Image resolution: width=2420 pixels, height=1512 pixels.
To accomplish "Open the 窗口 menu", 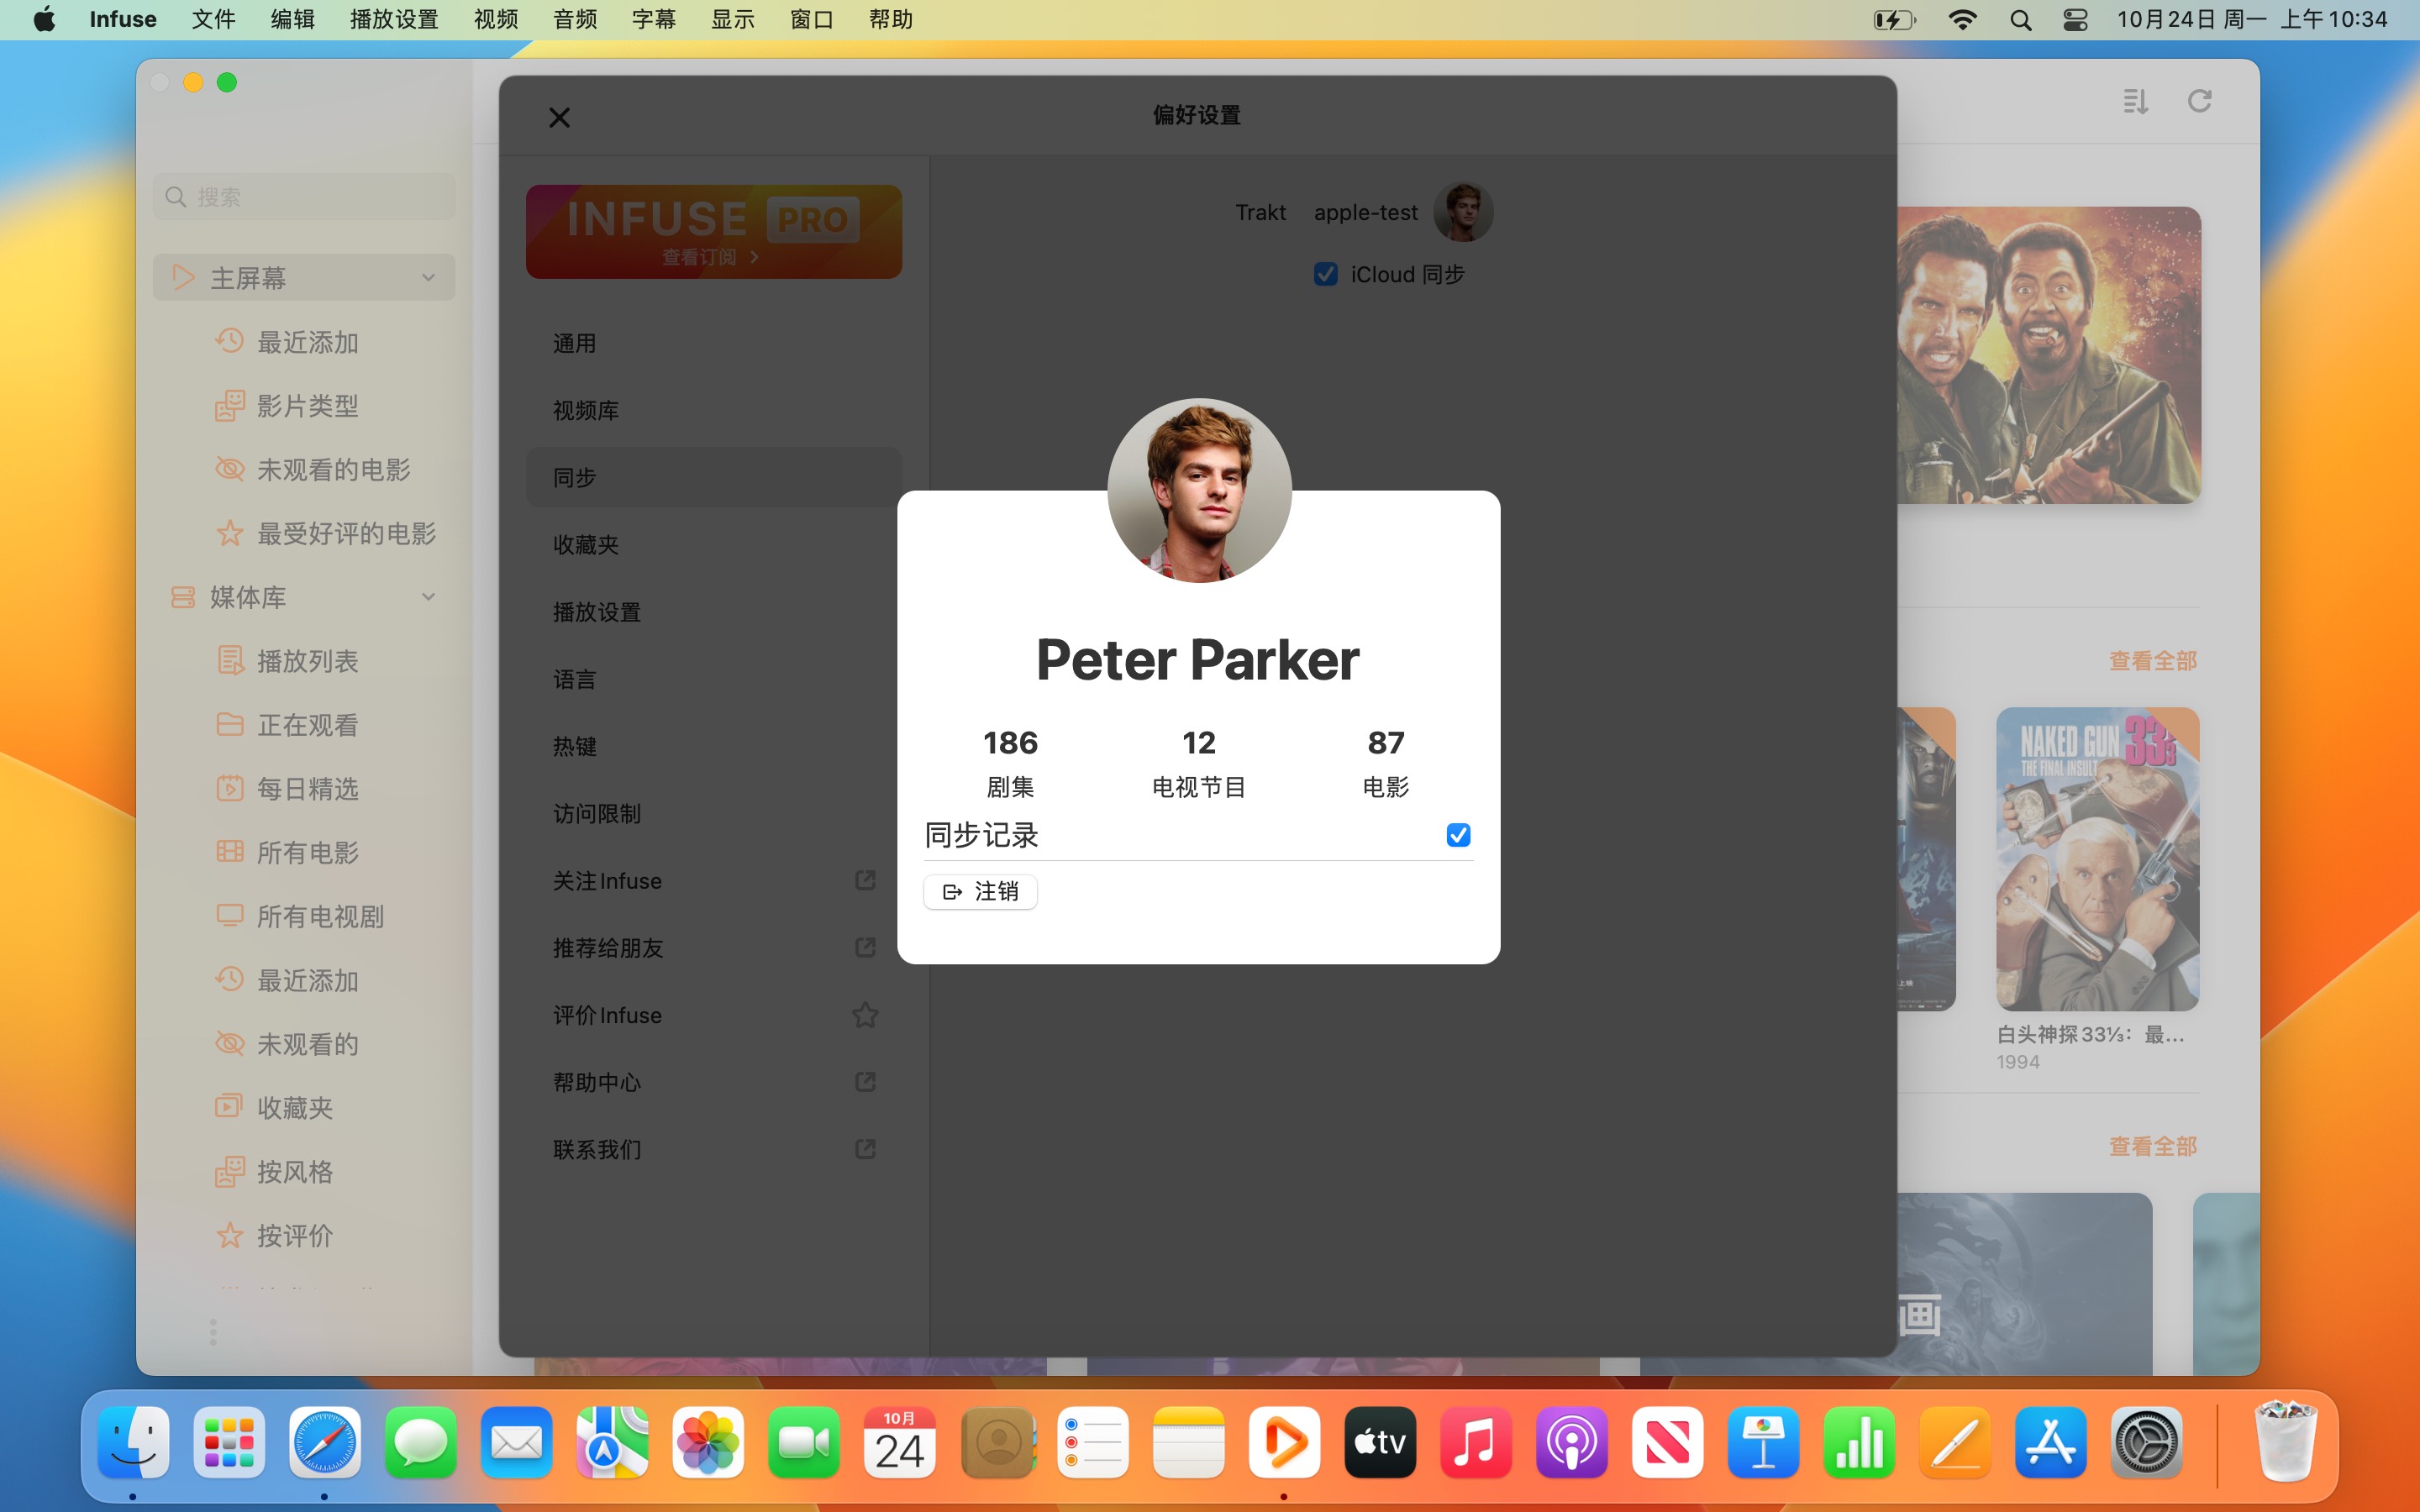I will click(812, 20).
